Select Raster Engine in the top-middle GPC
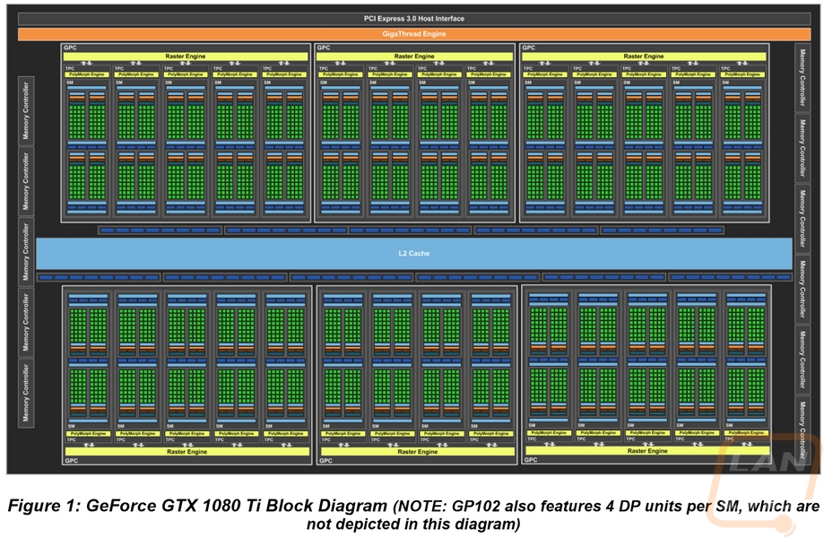 tap(414, 56)
